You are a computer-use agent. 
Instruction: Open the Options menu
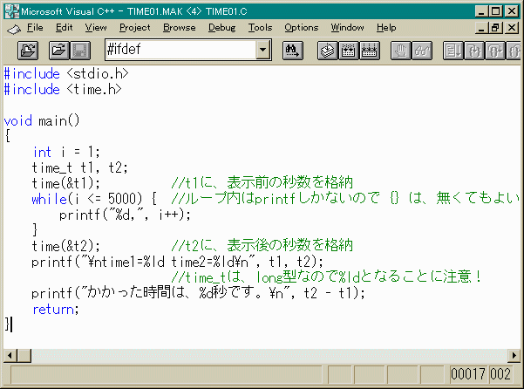(x=301, y=27)
